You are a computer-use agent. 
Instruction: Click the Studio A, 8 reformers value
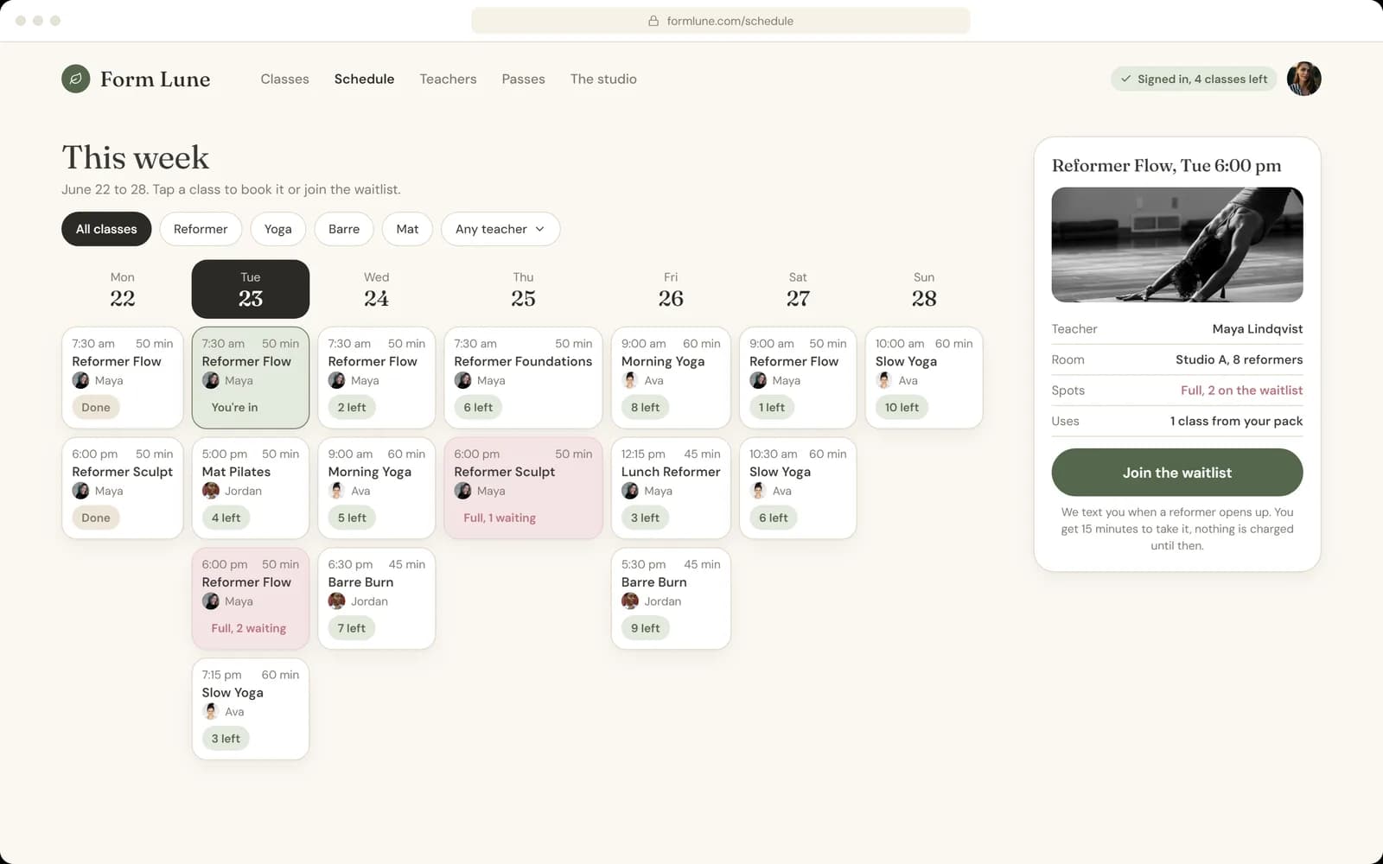click(x=1239, y=359)
